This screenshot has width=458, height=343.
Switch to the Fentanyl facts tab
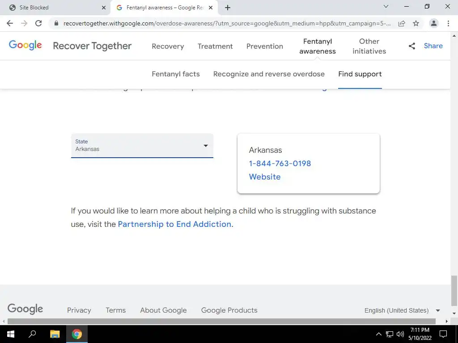[175, 74]
